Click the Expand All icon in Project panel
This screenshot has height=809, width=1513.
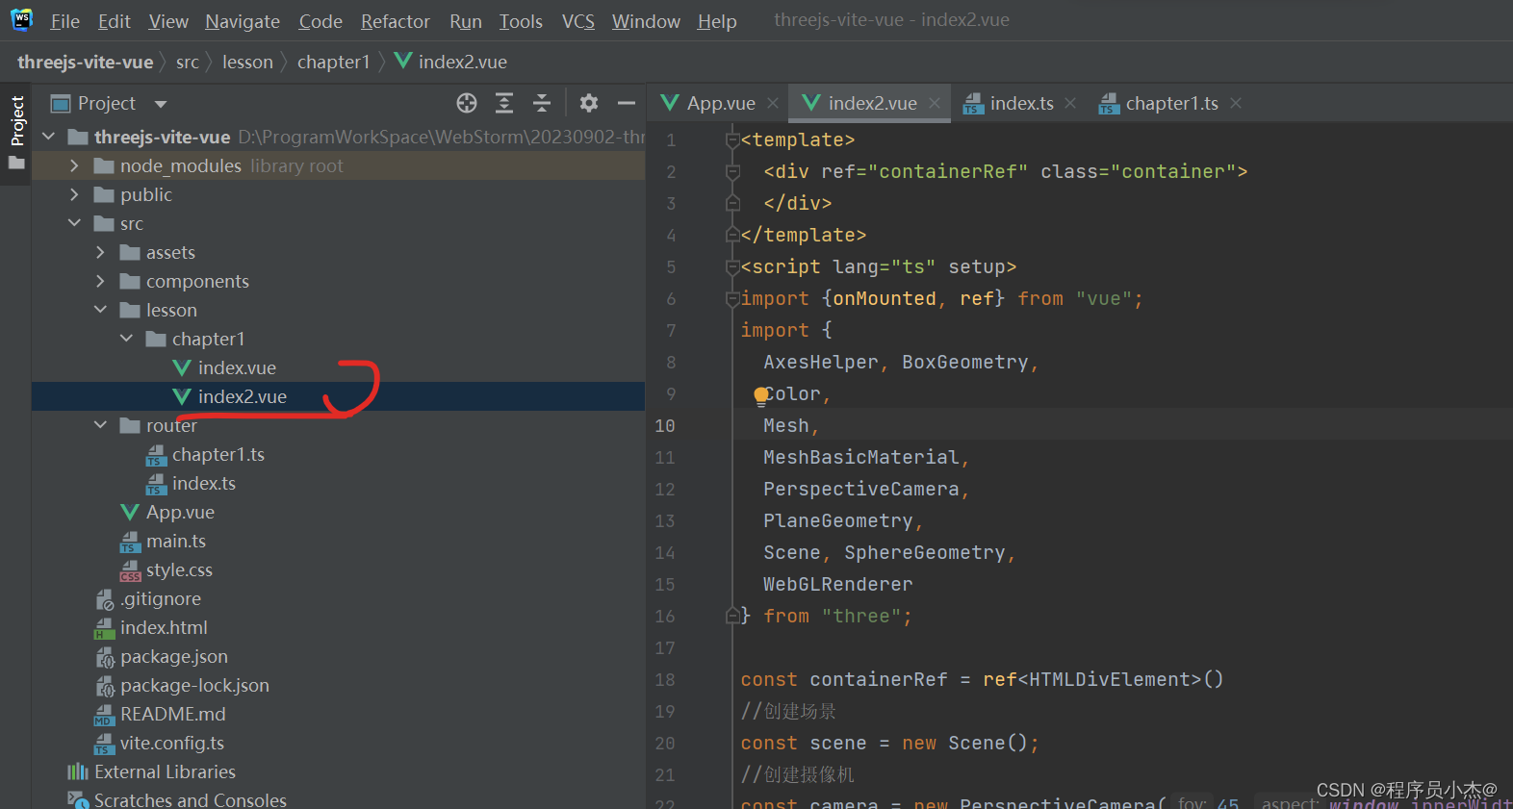pyautogui.click(x=504, y=103)
